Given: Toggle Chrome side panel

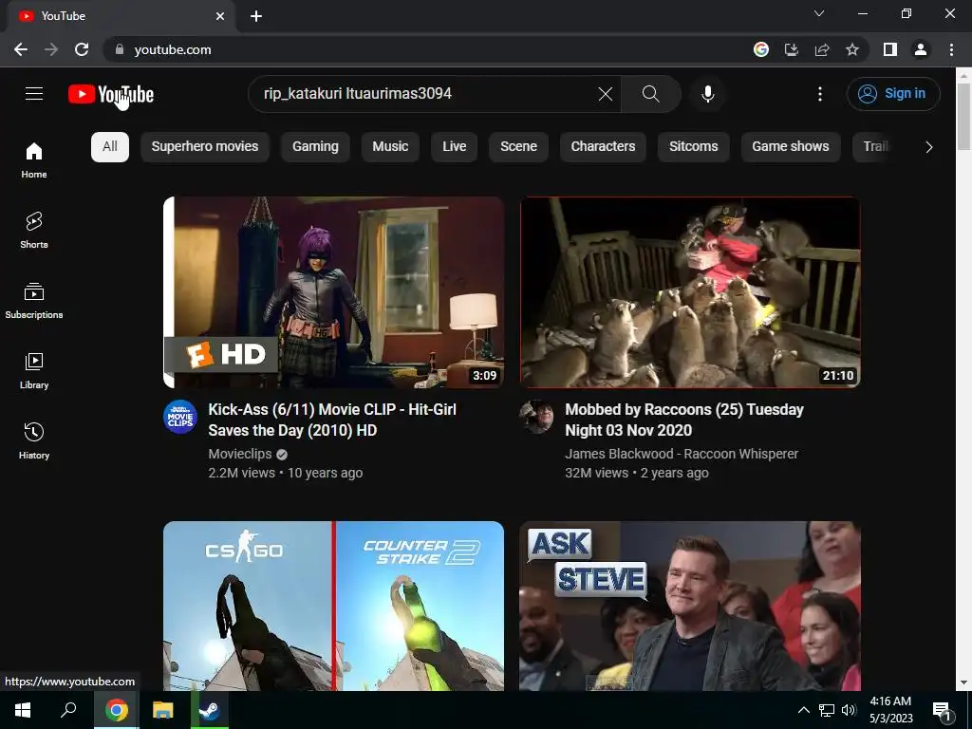Looking at the screenshot, I should pyautogui.click(x=890, y=49).
